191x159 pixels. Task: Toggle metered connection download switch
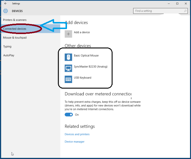click(69, 115)
